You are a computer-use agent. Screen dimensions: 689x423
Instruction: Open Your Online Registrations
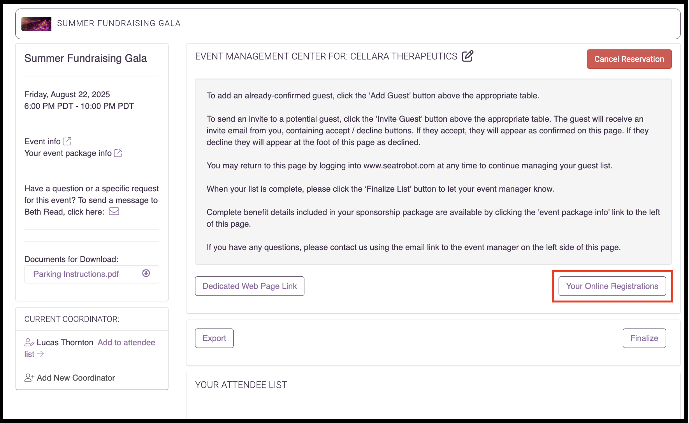[x=612, y=286]
